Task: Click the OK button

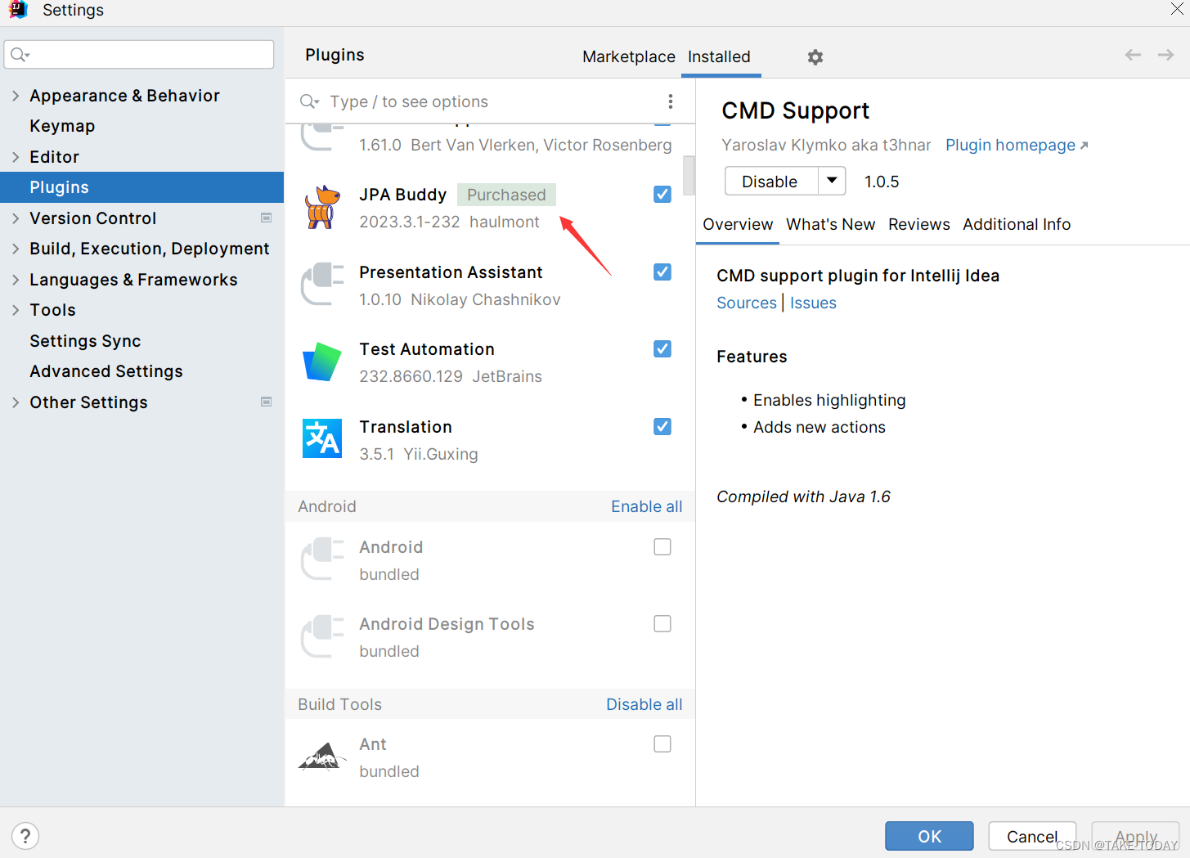Action: click(x=929, y=836)
